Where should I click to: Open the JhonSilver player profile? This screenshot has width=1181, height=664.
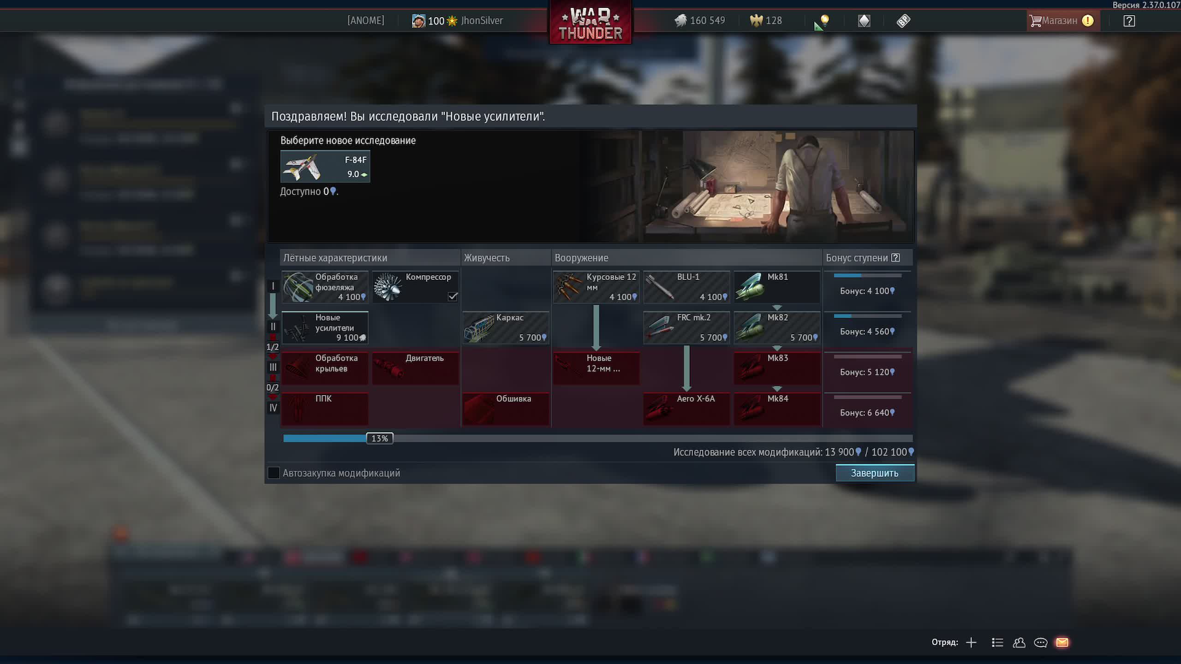pos(482,21)
